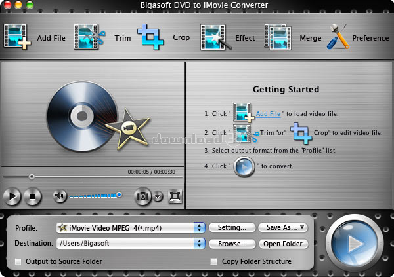Image resolution: width=394 pixels, height=277 pixels.
Task: Click the red close window button
Action: (7, 5)
